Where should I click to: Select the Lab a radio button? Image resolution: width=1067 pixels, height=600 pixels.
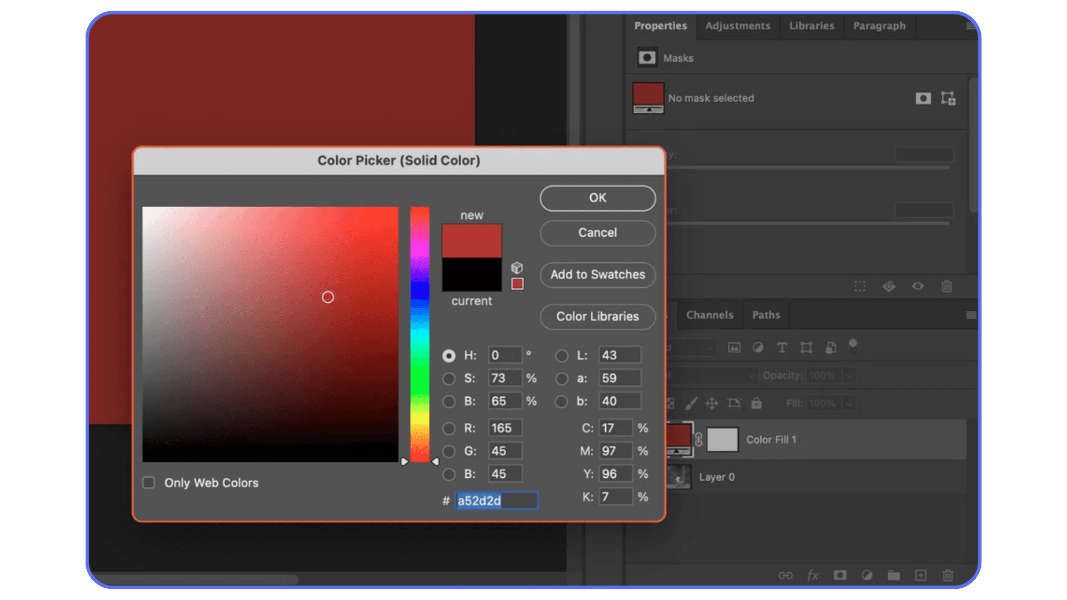tap(562, 379)
